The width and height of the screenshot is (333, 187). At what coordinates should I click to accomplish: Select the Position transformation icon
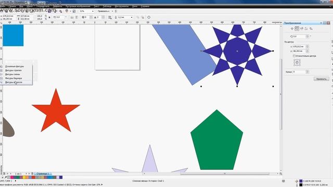(x=292, y=29)
